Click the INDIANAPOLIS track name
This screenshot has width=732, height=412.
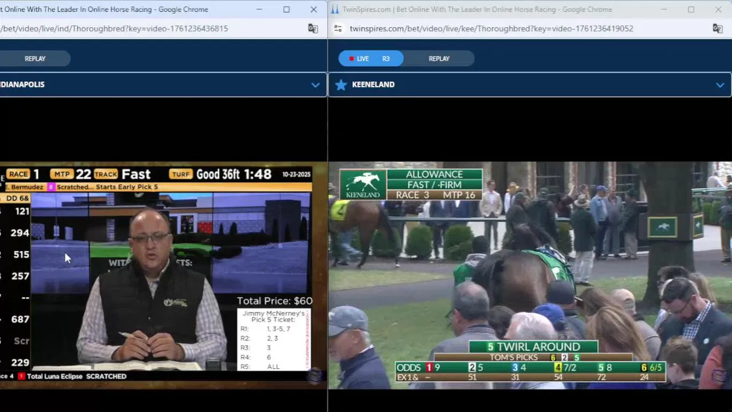(22, 85)
